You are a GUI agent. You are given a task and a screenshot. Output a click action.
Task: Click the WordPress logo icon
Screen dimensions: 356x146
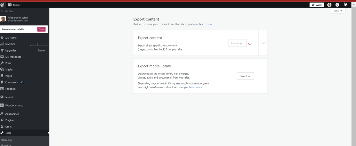(2, 5)
